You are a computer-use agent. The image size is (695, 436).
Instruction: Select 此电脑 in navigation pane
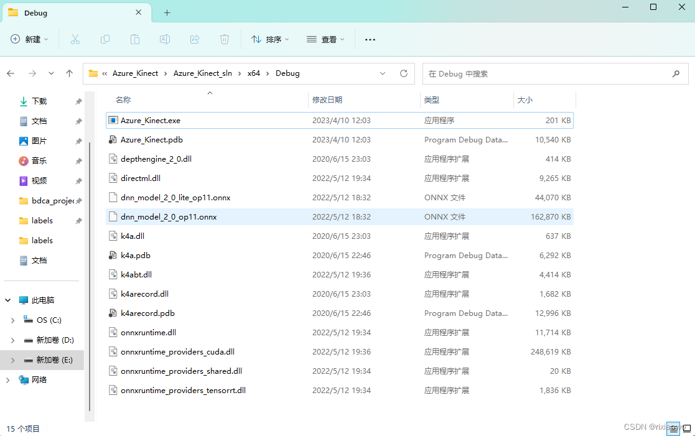tap(43, 300)
